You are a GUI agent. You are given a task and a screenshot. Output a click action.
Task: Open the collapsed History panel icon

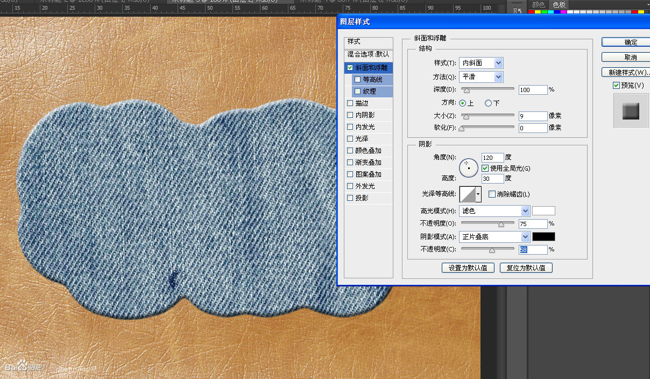[518, 11]
